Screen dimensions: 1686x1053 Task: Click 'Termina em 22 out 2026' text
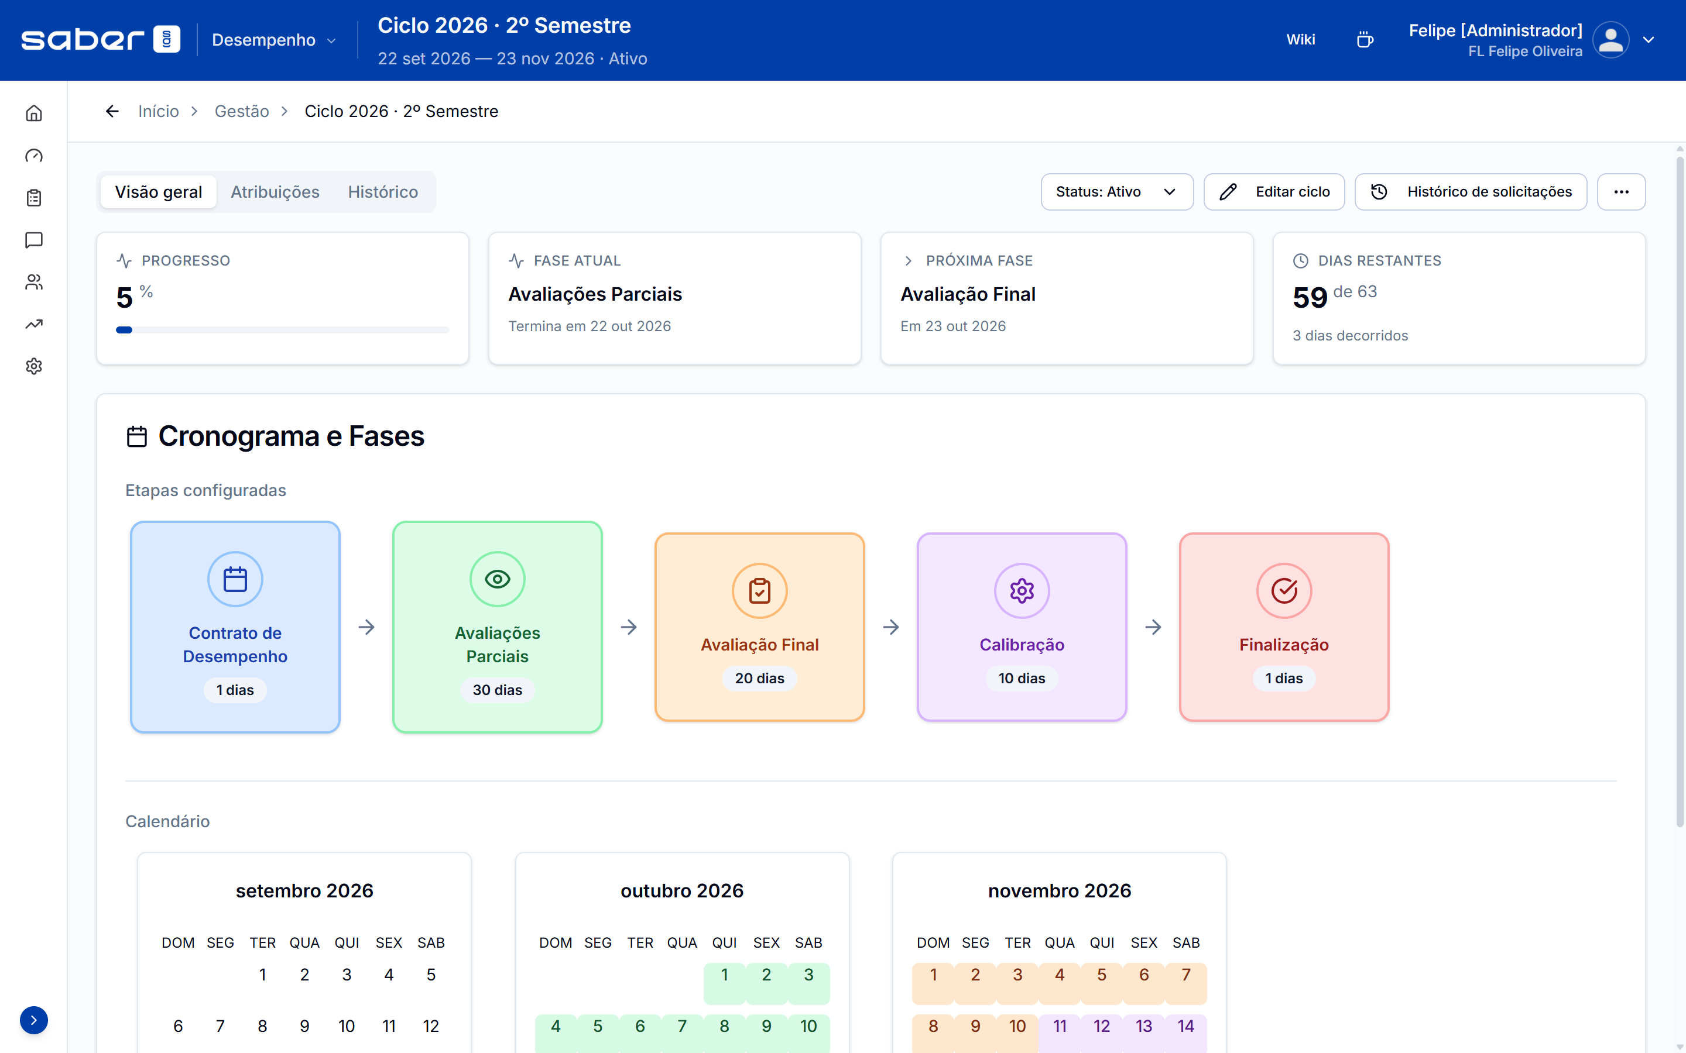point(590,326)
